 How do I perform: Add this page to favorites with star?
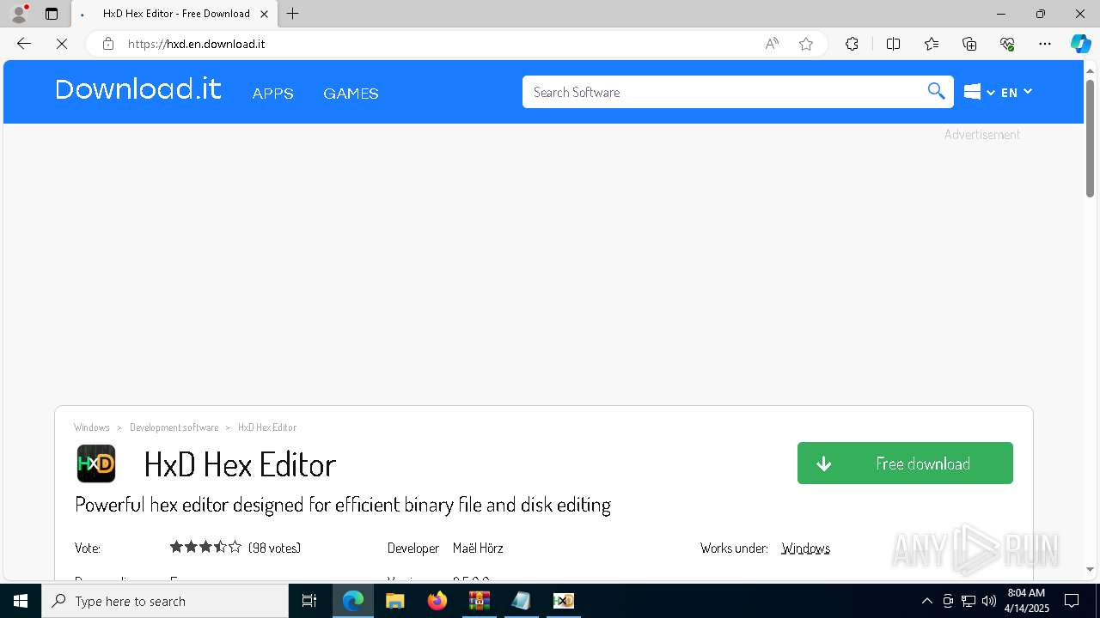tap(806, 44)
